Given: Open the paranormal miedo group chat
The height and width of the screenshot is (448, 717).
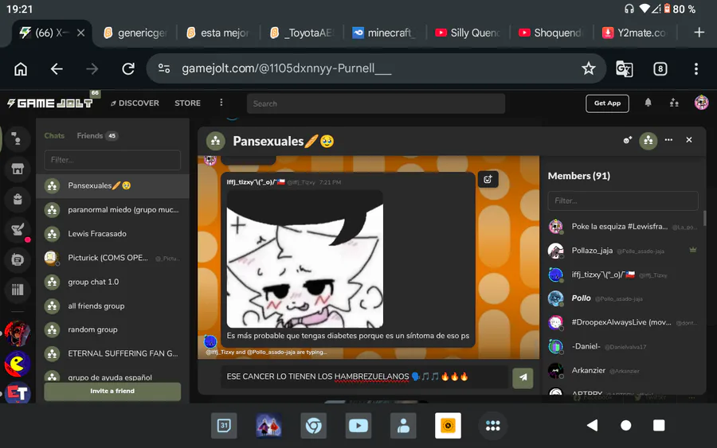Looking at the screenshot, I should (x=112, y=210).
